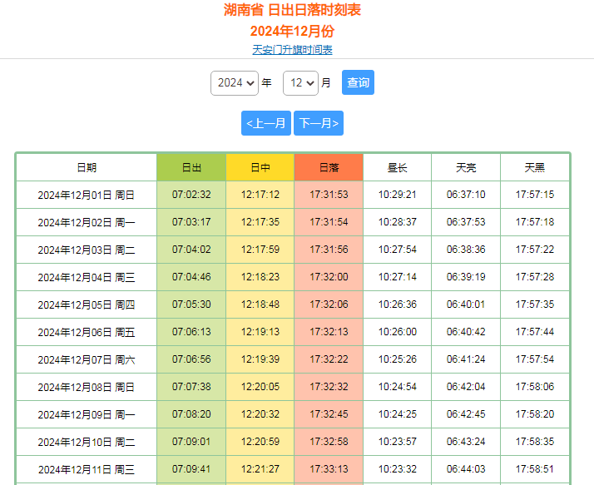Click the 湖南省 日出日落时刻表 page title
The height and width of the screenshot is (485, 594).
point(292,10)
